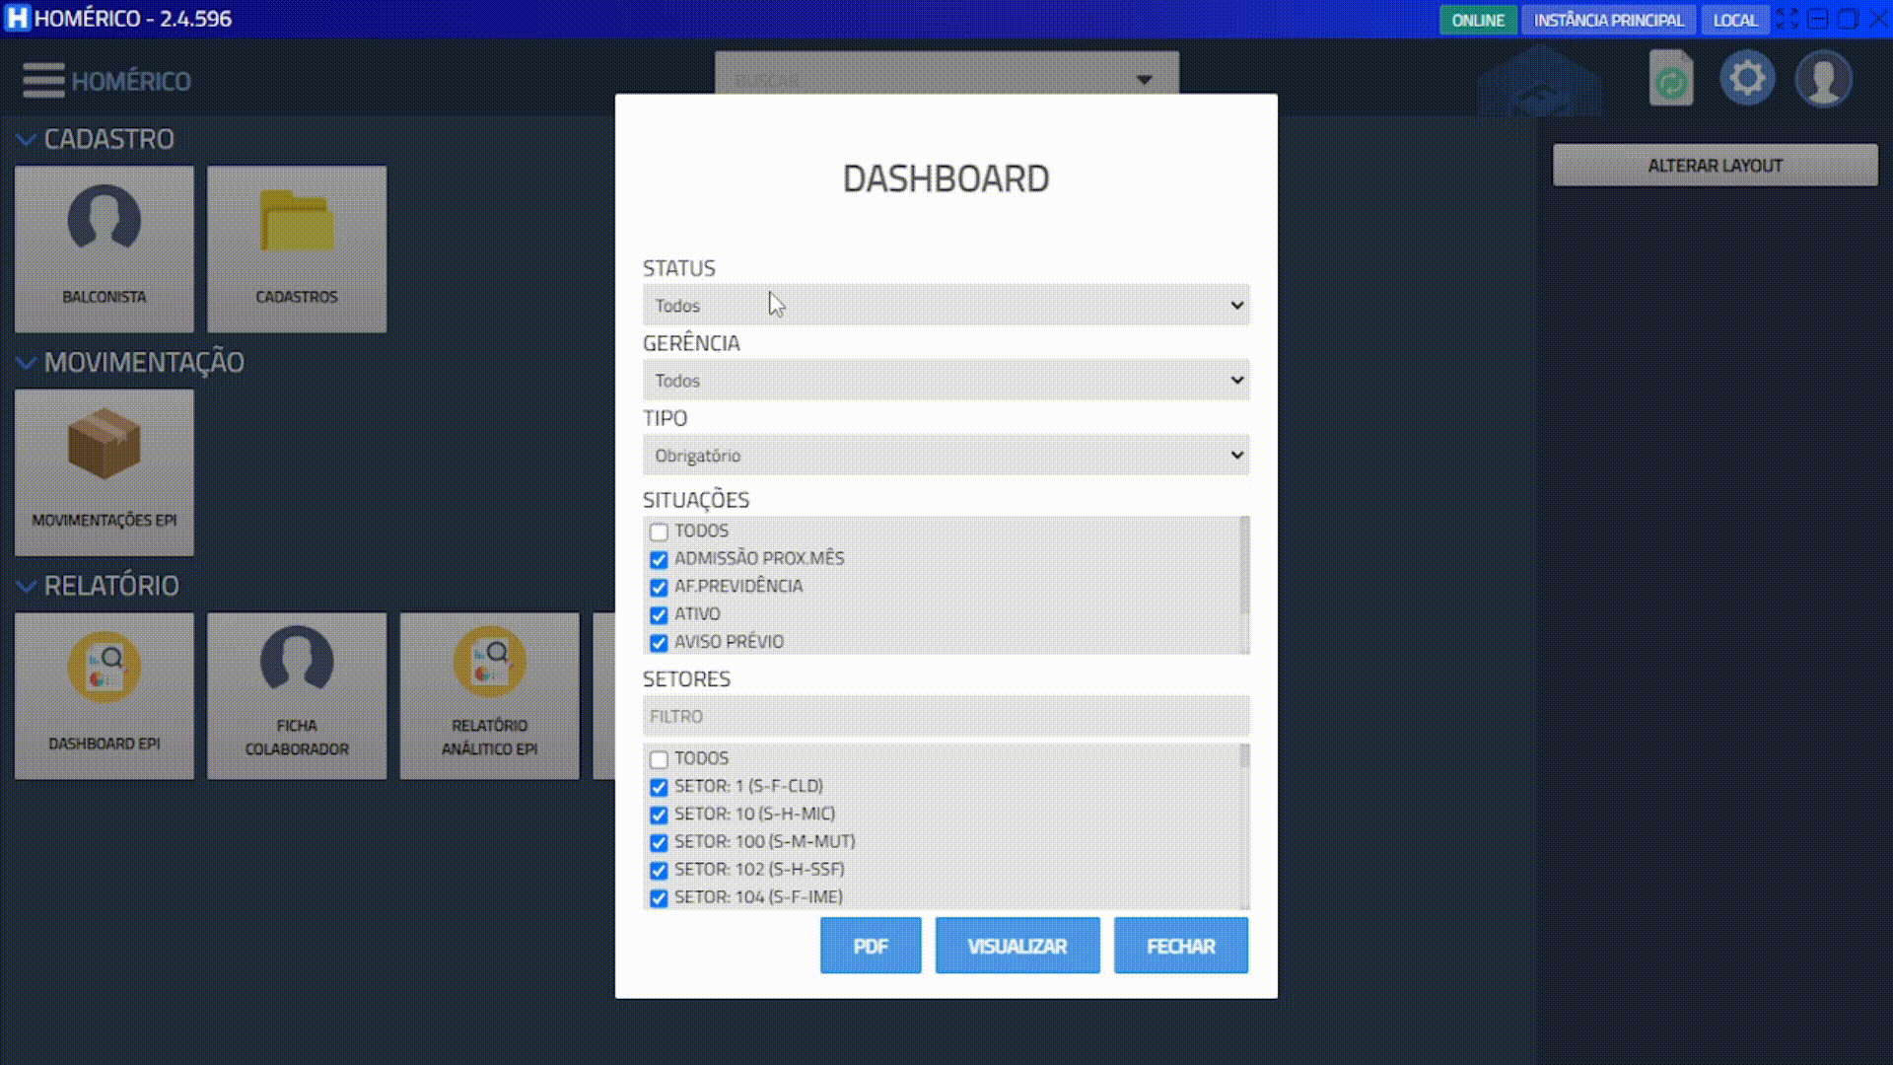Open the GERÊNCIA dropdown
This screenshot has height=1065, width=1893.
[x=945, y=381]
